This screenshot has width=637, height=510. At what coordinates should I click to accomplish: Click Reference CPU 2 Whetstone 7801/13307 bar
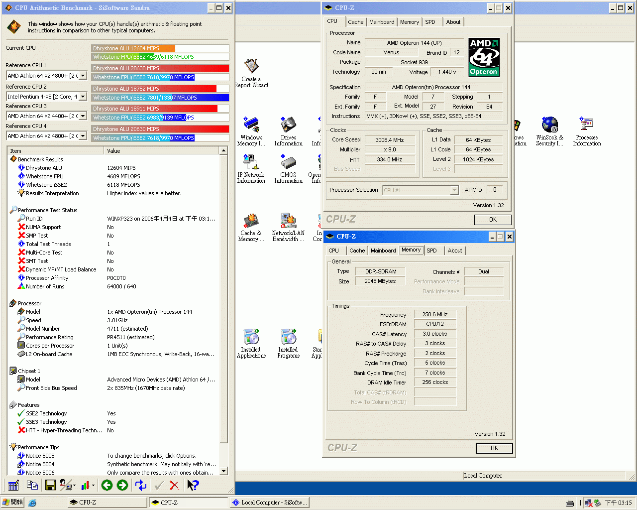160,98
